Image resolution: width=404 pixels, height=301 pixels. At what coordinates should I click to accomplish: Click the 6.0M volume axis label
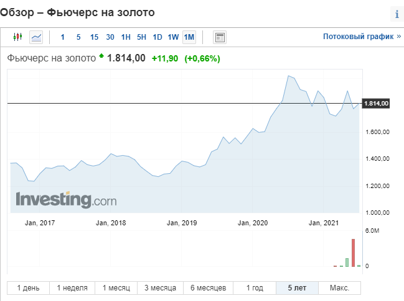coord(372,231)
